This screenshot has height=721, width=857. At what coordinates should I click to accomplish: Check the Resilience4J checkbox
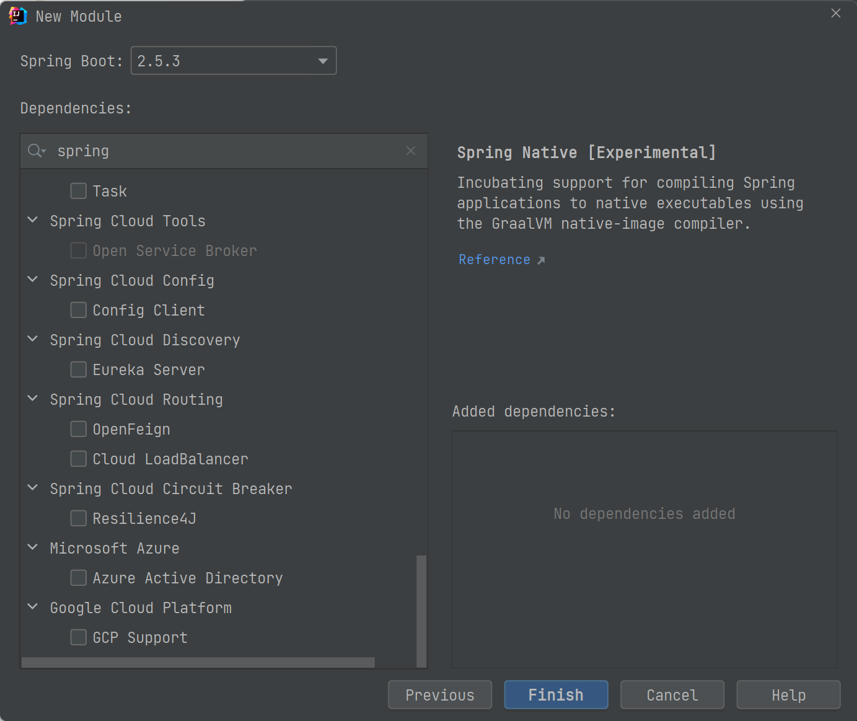79,518
